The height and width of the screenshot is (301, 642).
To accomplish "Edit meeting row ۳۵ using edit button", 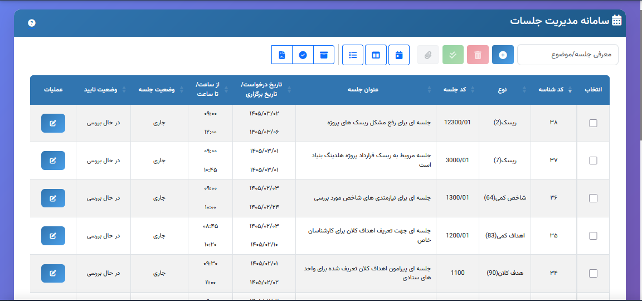I will [53, 236].
